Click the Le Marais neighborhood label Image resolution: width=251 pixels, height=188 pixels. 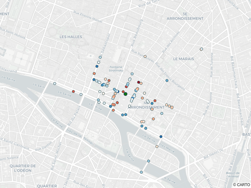click(x=184, y=59)
